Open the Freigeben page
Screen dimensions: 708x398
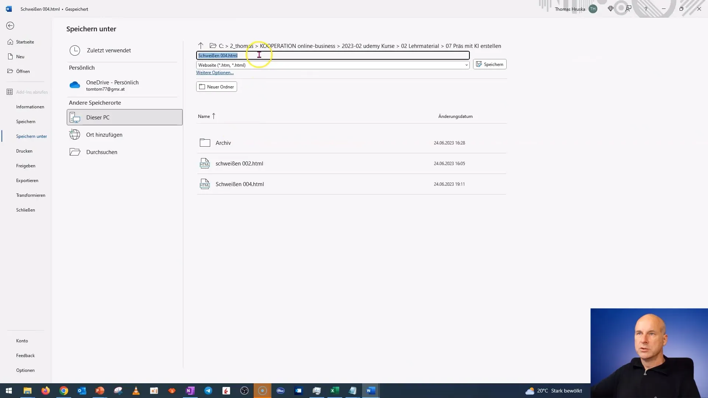(25, 166)
